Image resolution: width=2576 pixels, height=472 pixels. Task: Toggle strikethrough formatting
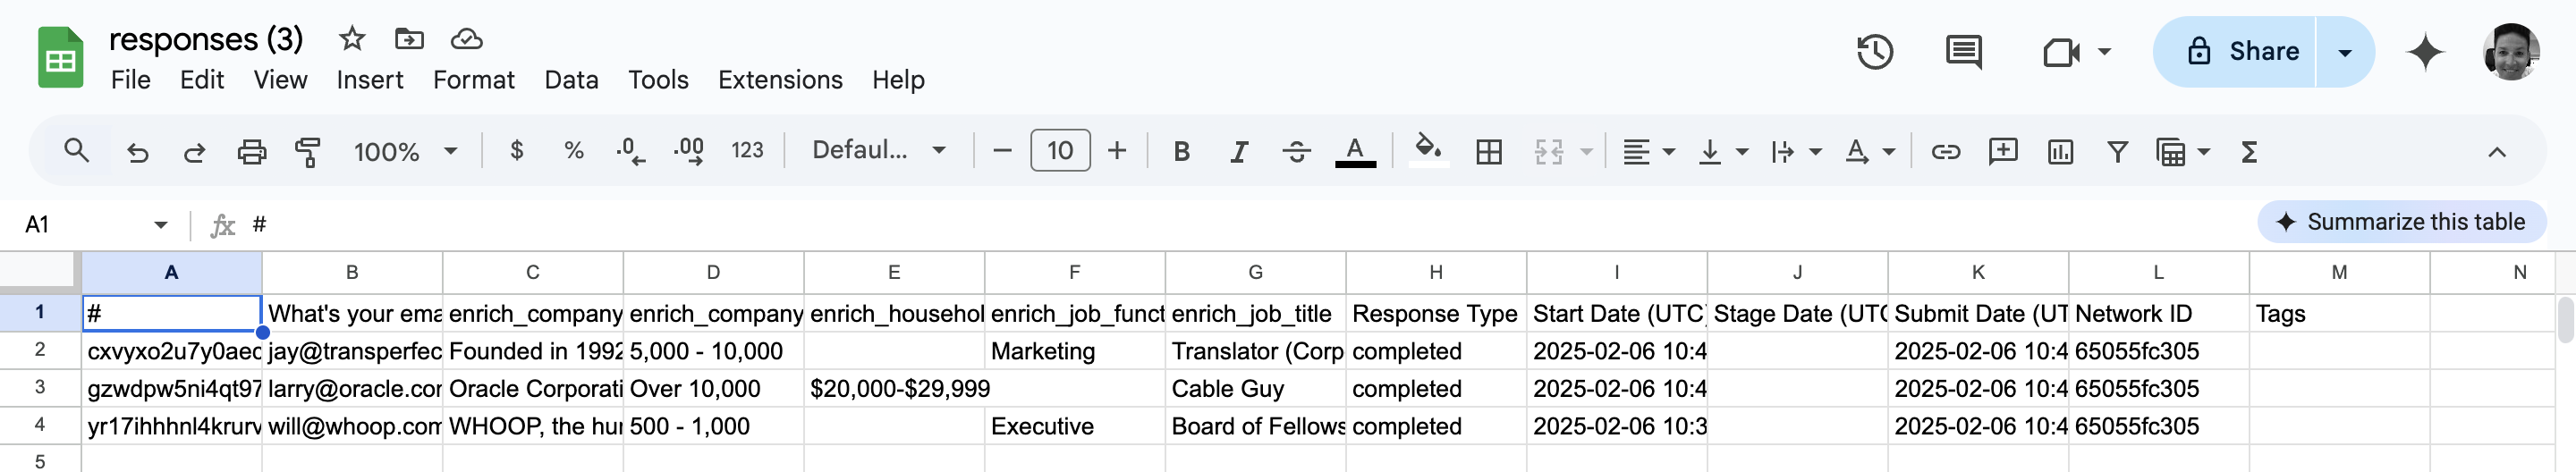tap(1296, 151)
